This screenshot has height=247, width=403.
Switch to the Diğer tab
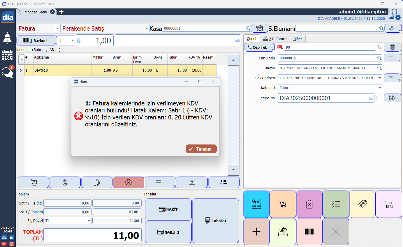click(x=298, y=39)
